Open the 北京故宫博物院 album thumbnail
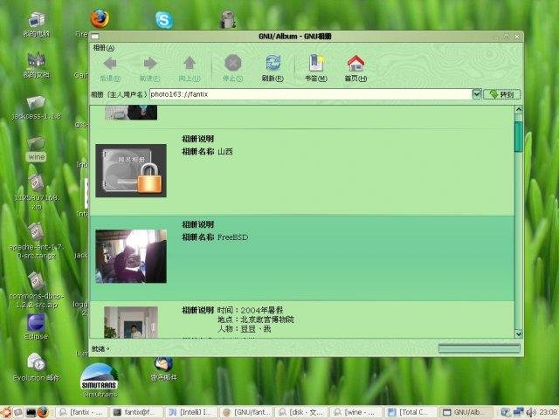Viewport: 559px width, 419px height. [131, 322]
